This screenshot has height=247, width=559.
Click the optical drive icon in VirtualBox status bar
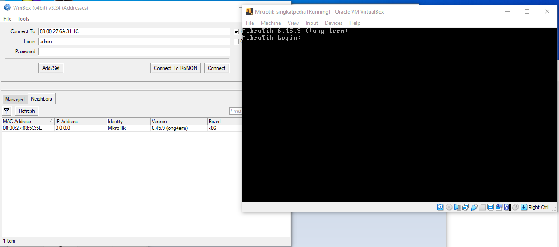[x=449, y=207]
